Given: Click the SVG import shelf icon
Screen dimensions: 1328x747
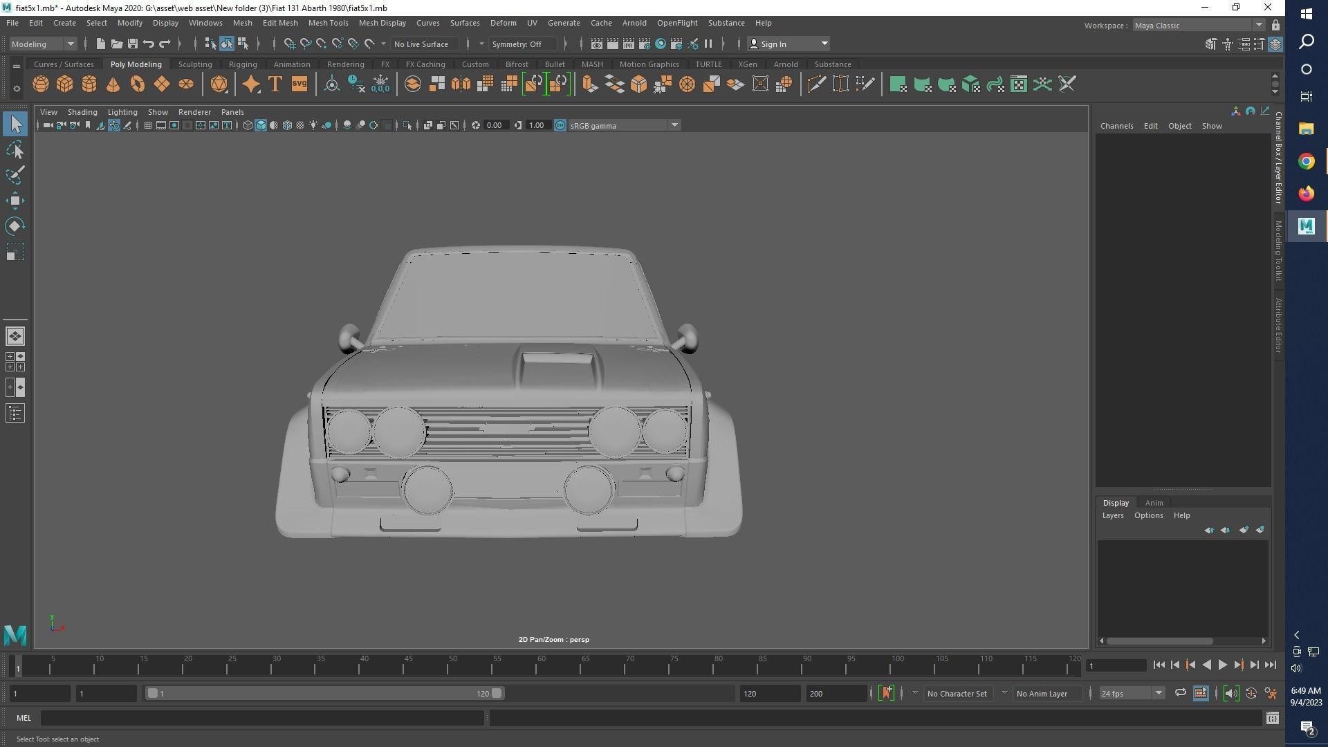Looking at the screenshot, I should tap(299, 84).
